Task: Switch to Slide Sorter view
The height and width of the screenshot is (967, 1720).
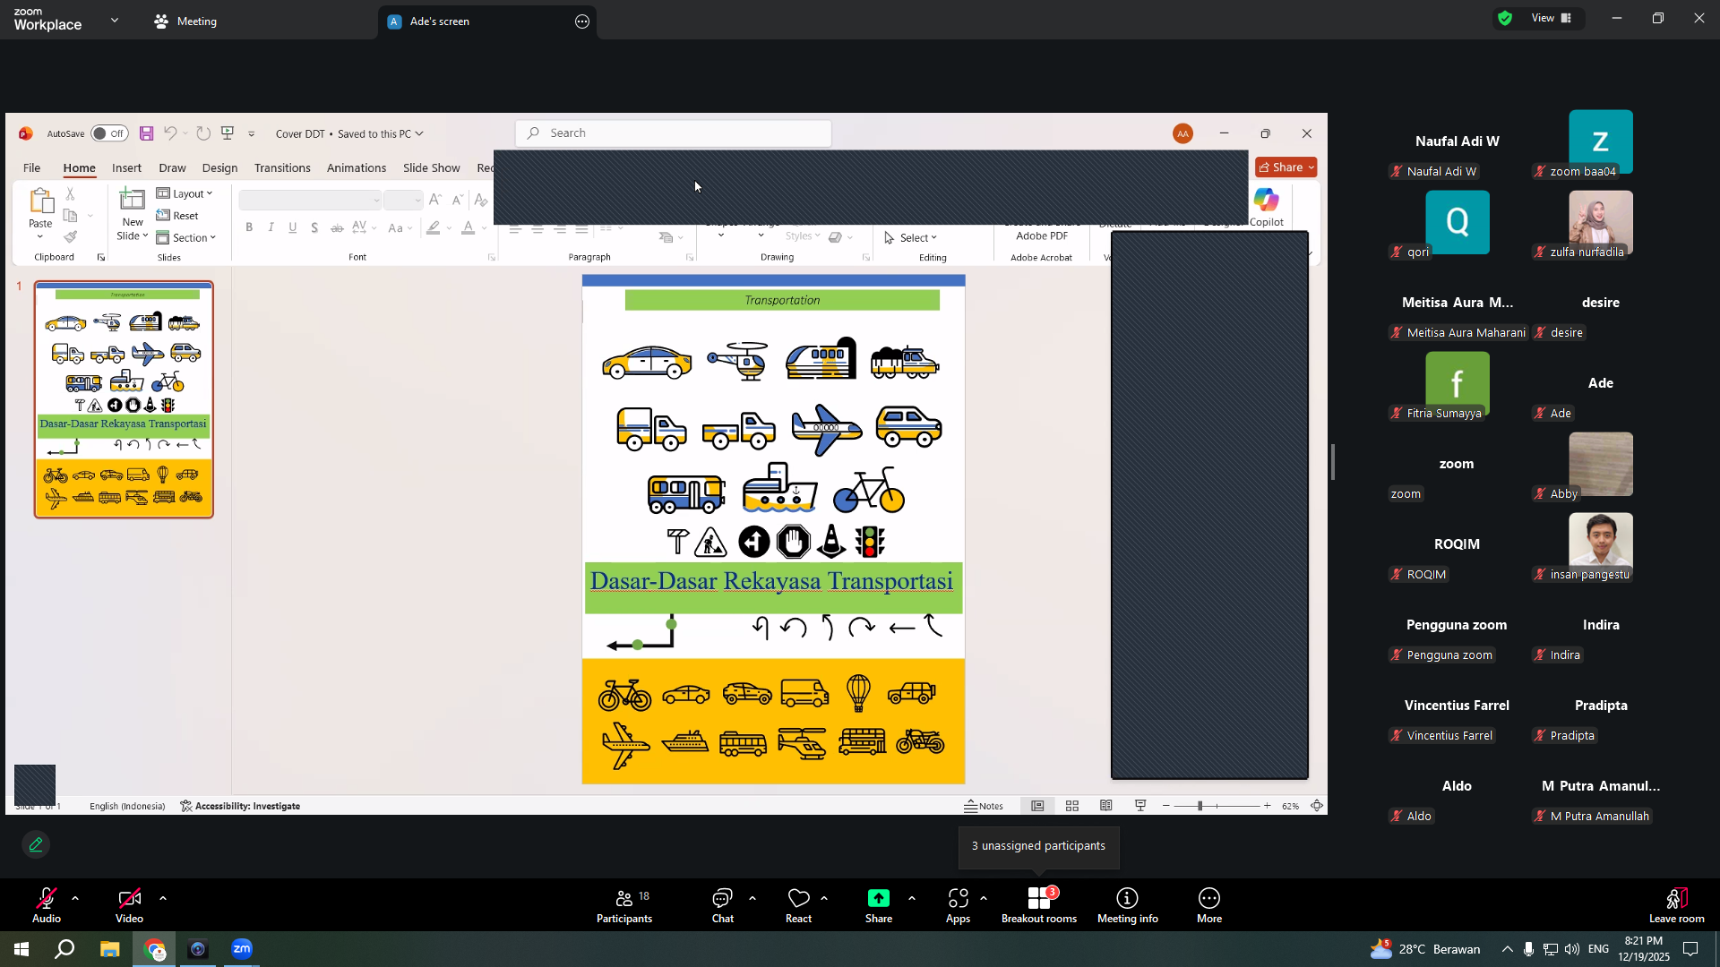Action: (1072, 806)
